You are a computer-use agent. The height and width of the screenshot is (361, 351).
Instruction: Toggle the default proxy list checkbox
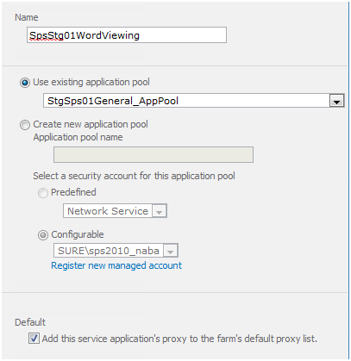[x=34, y=338]
